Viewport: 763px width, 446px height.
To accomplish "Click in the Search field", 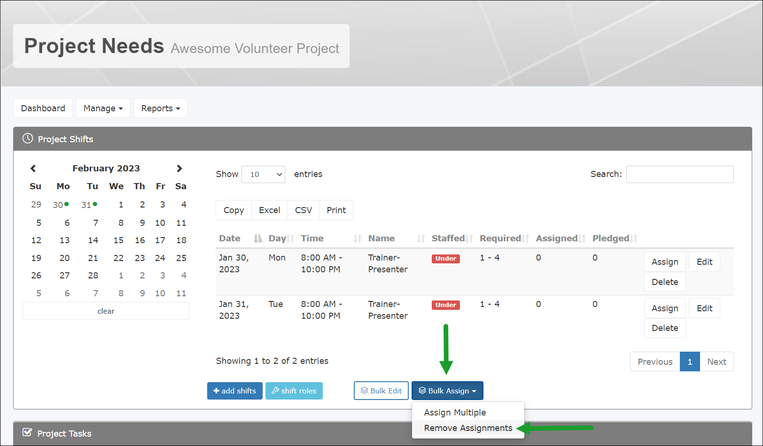I will [680, 174].
